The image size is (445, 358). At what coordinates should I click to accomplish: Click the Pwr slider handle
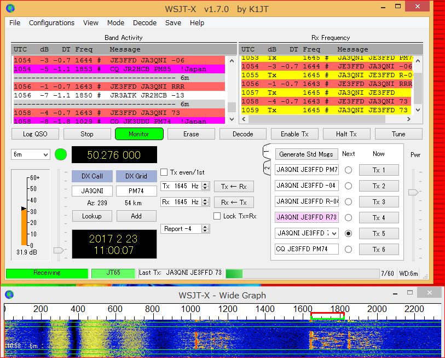tap(413, 192)
